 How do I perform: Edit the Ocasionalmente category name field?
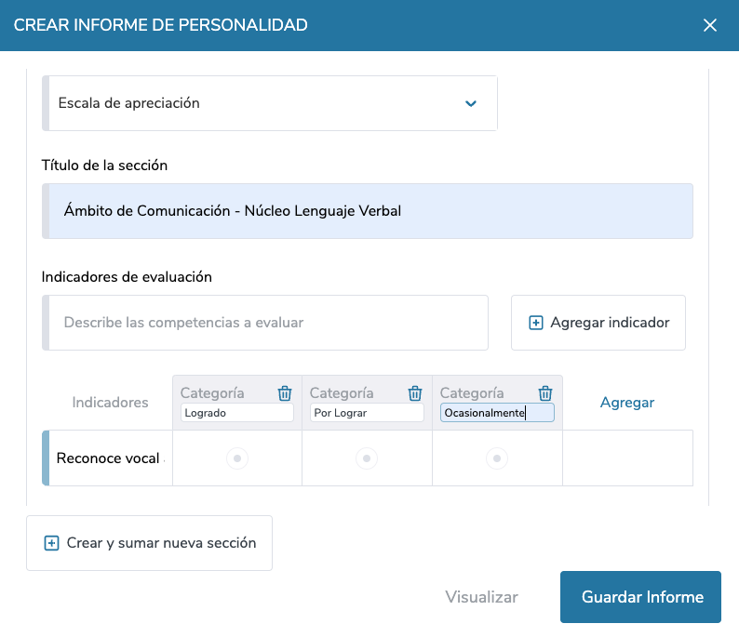497,413
